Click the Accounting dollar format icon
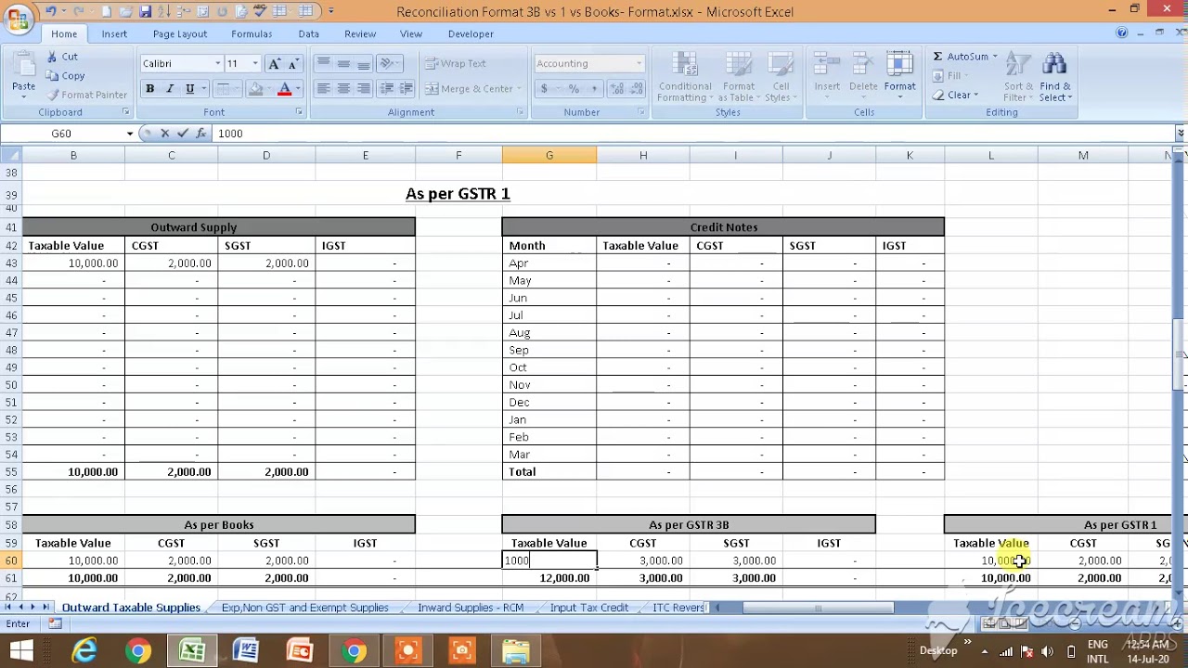The height and width of the screenshot is (668, 1188). pyautogui.click(x=544, y=89)
